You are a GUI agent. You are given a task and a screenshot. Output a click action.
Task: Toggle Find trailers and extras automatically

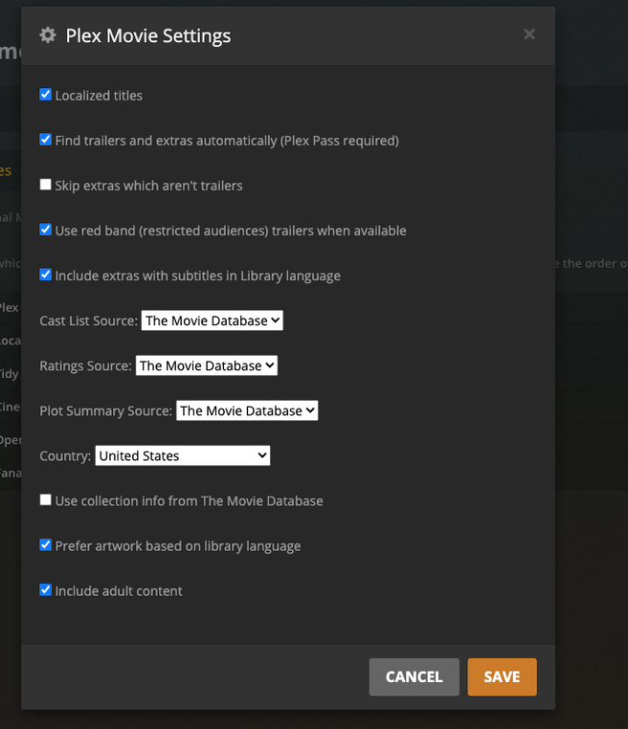coord(46,140)
